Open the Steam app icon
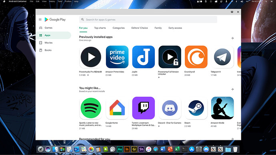Image resolution: width=276 pixels, height=155 pixels. 196,108
